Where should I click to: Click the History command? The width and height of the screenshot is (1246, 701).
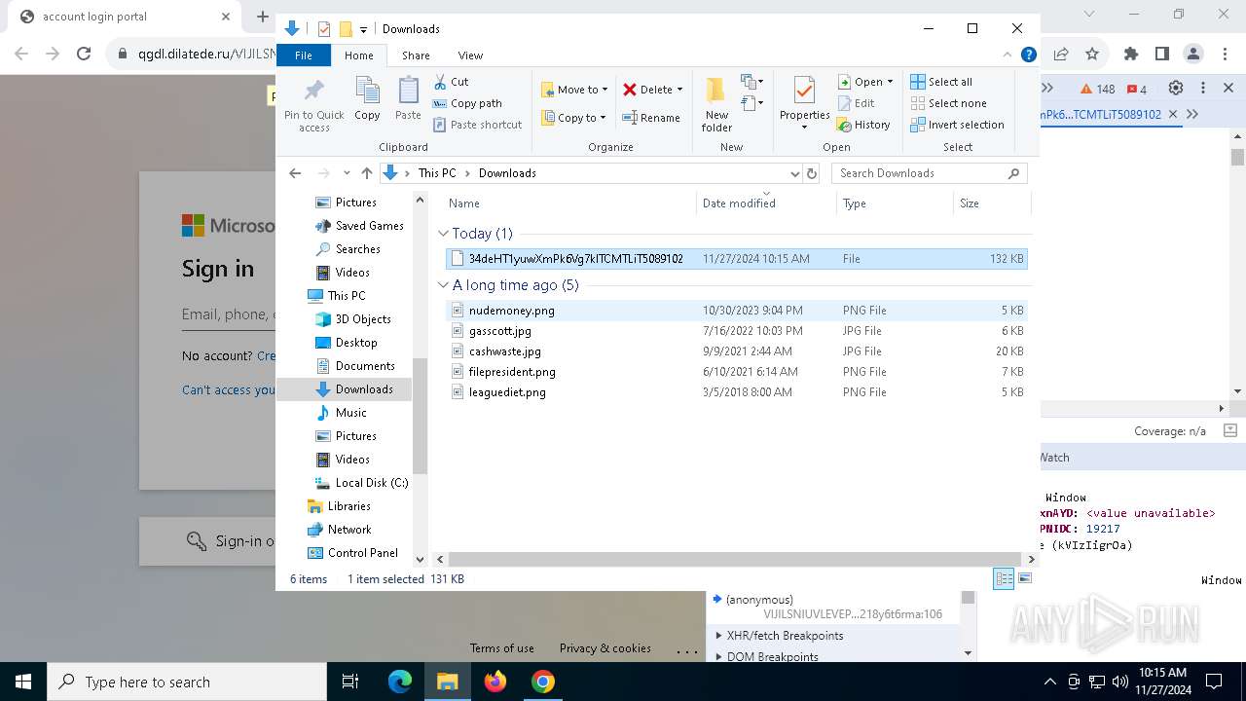coord(863,125)
